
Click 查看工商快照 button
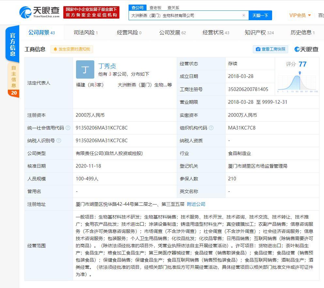(x=270, y=49)
